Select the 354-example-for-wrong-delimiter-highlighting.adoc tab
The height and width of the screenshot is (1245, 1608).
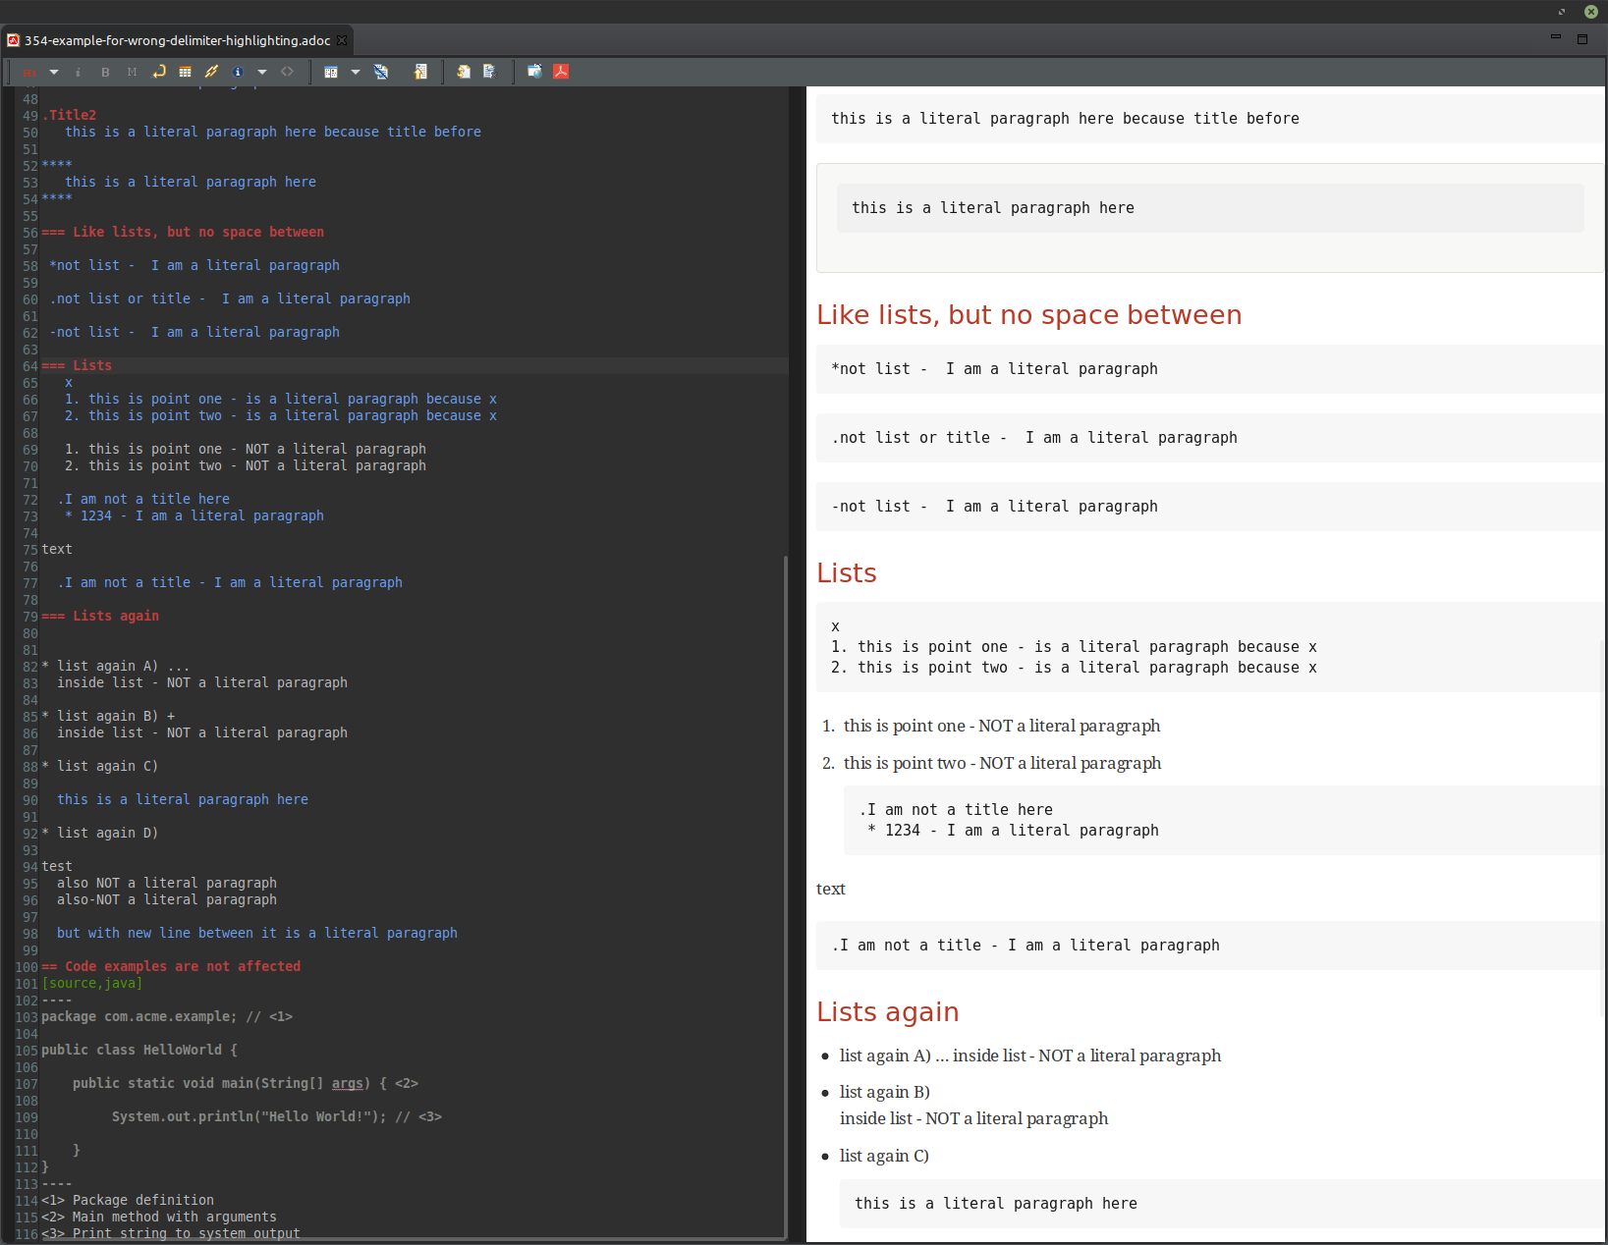tap(177, 40)
